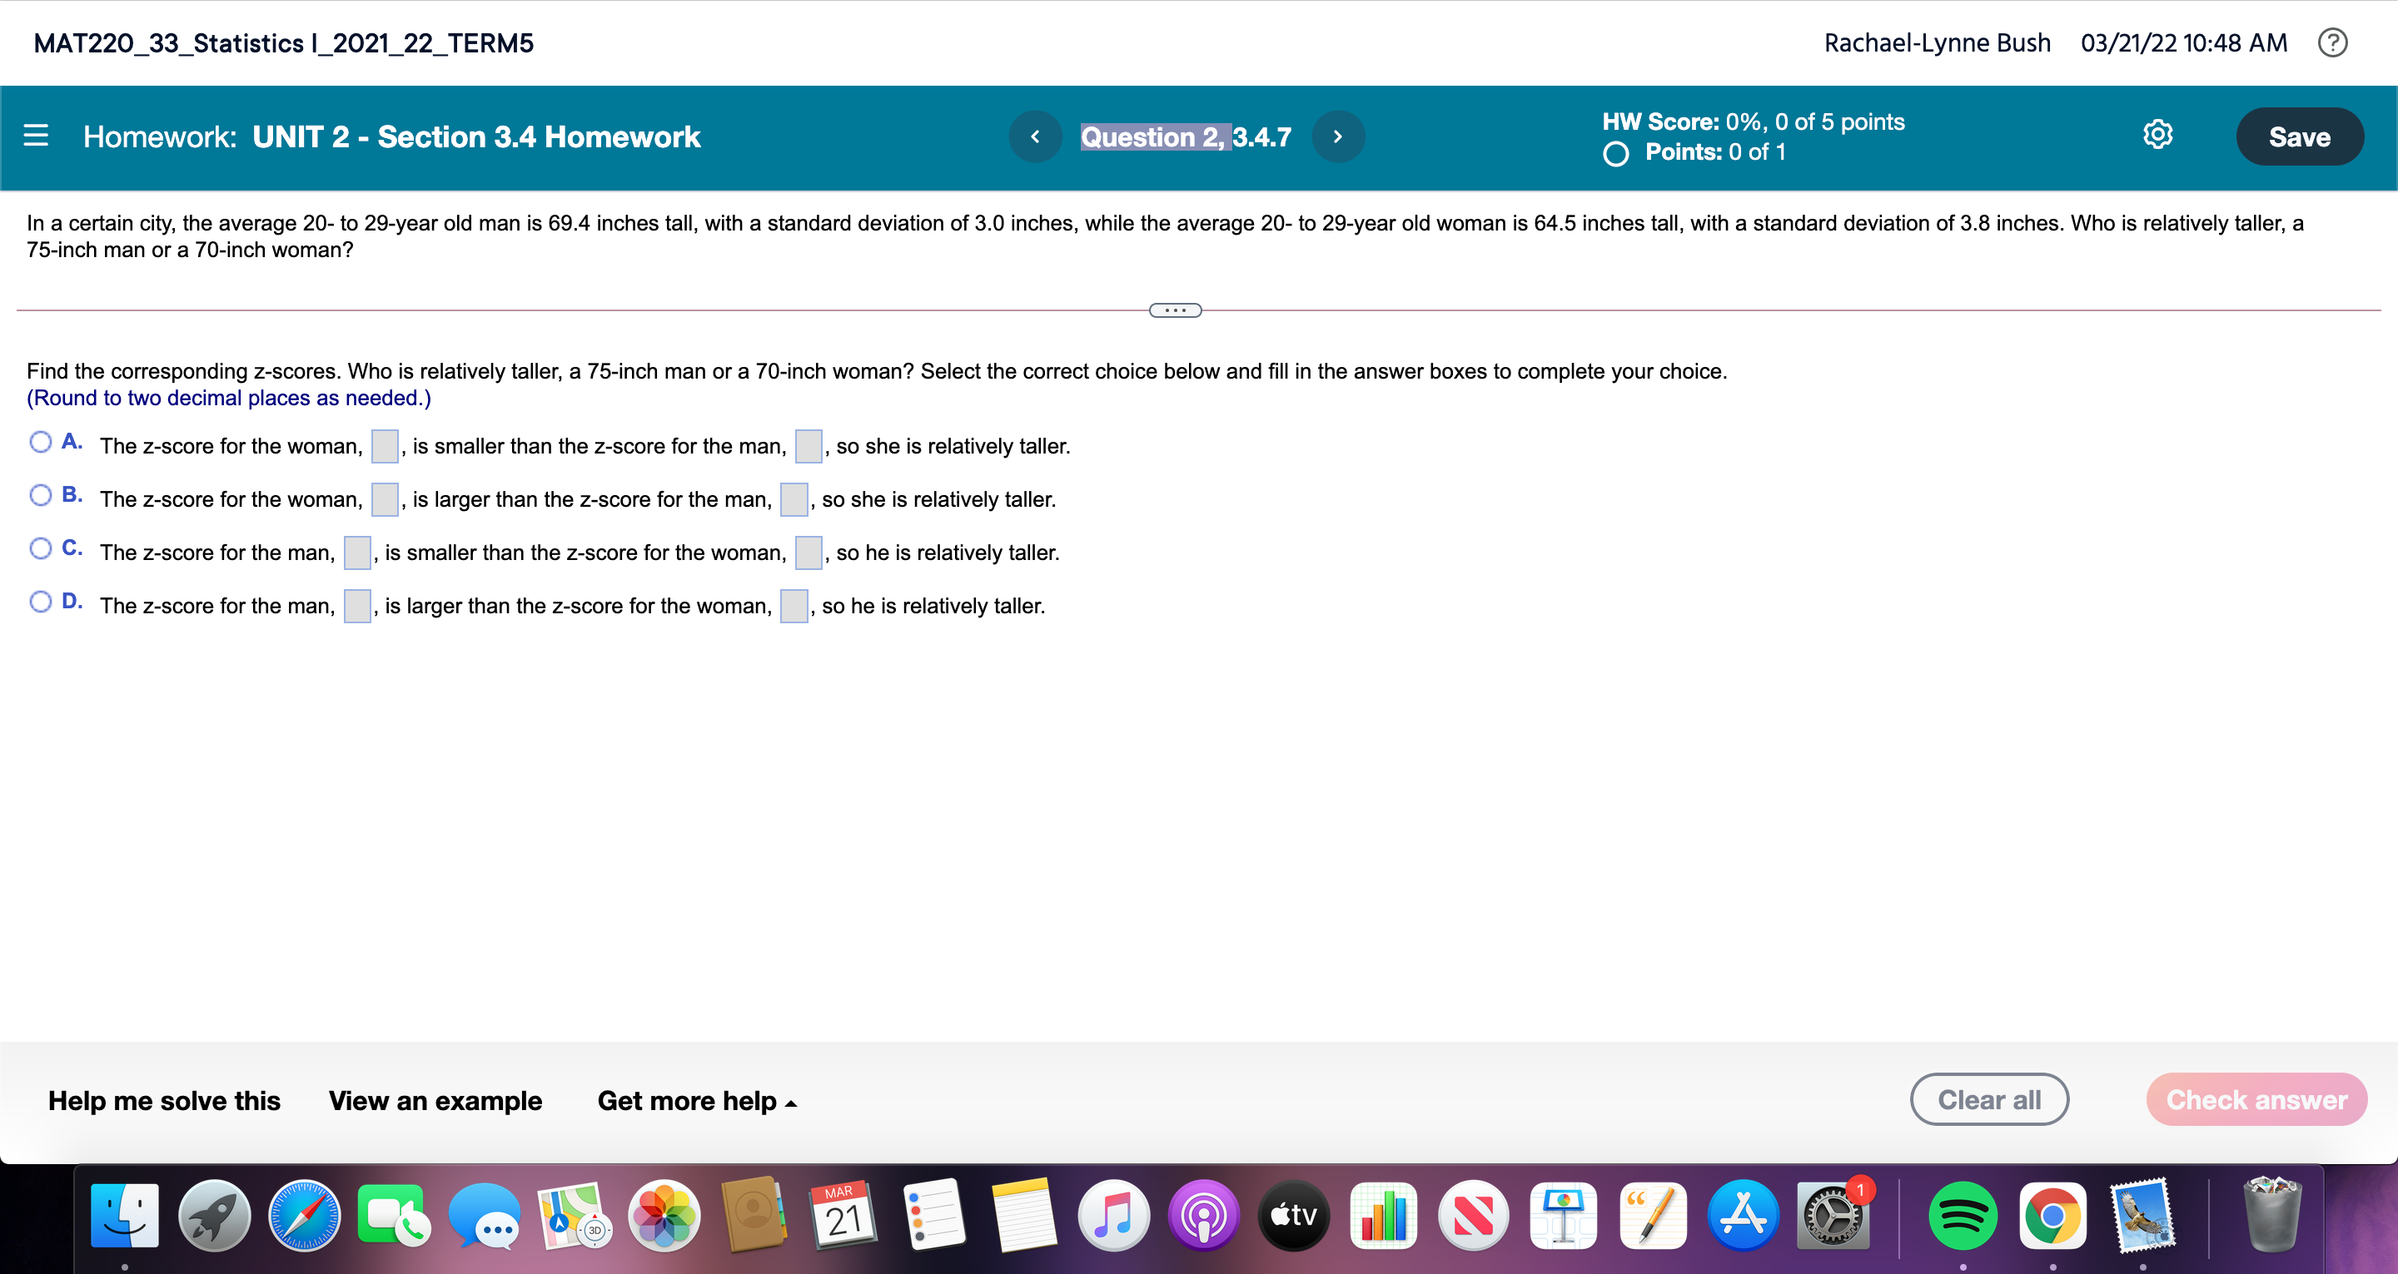Click the Clear all button
Viewport: 2398px width, 1274px height.
click(x=1989, y=1099)
